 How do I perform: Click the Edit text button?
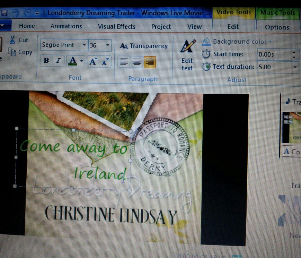(x=187, y=55)
